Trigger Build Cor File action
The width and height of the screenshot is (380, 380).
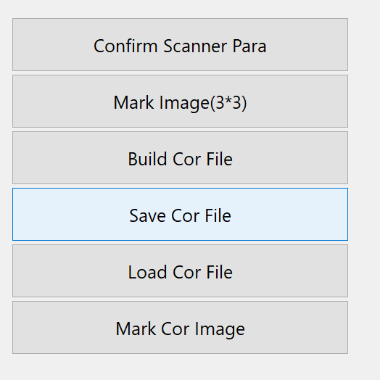(x=180, y=158)
